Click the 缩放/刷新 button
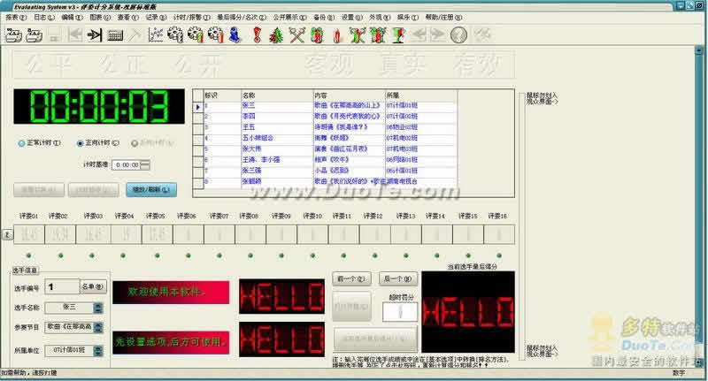708x381 pixels. [x=151, y=190]
